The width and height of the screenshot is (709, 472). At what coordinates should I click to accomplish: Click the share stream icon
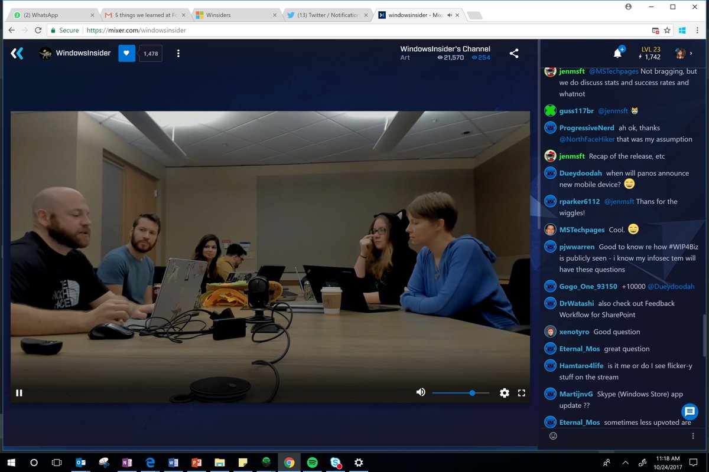point(514,54)
